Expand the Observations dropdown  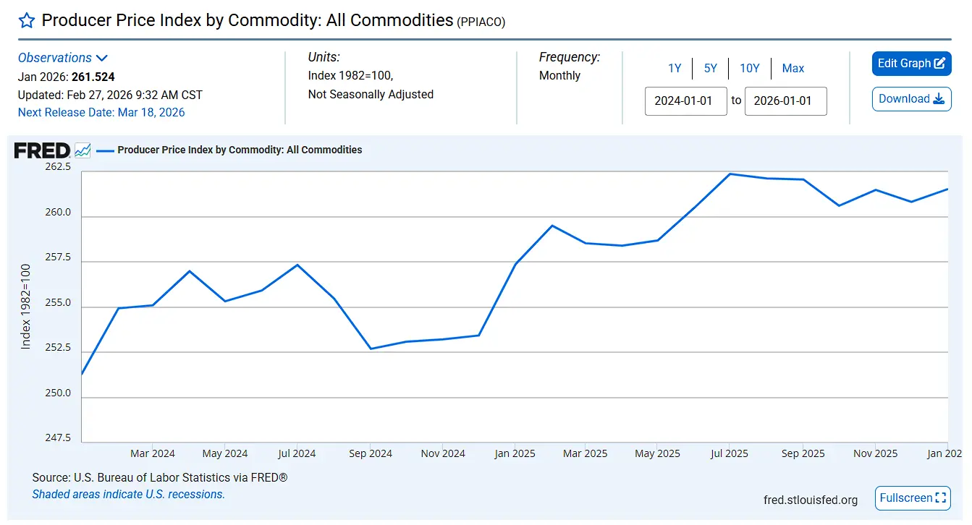tap(63, 58)
